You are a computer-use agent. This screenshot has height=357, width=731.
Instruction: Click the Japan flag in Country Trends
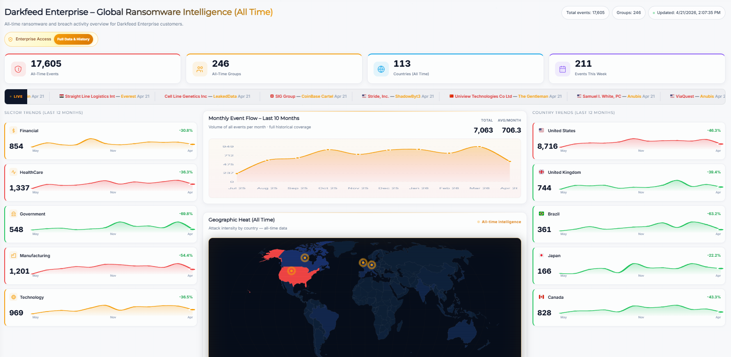click(541, 255)
